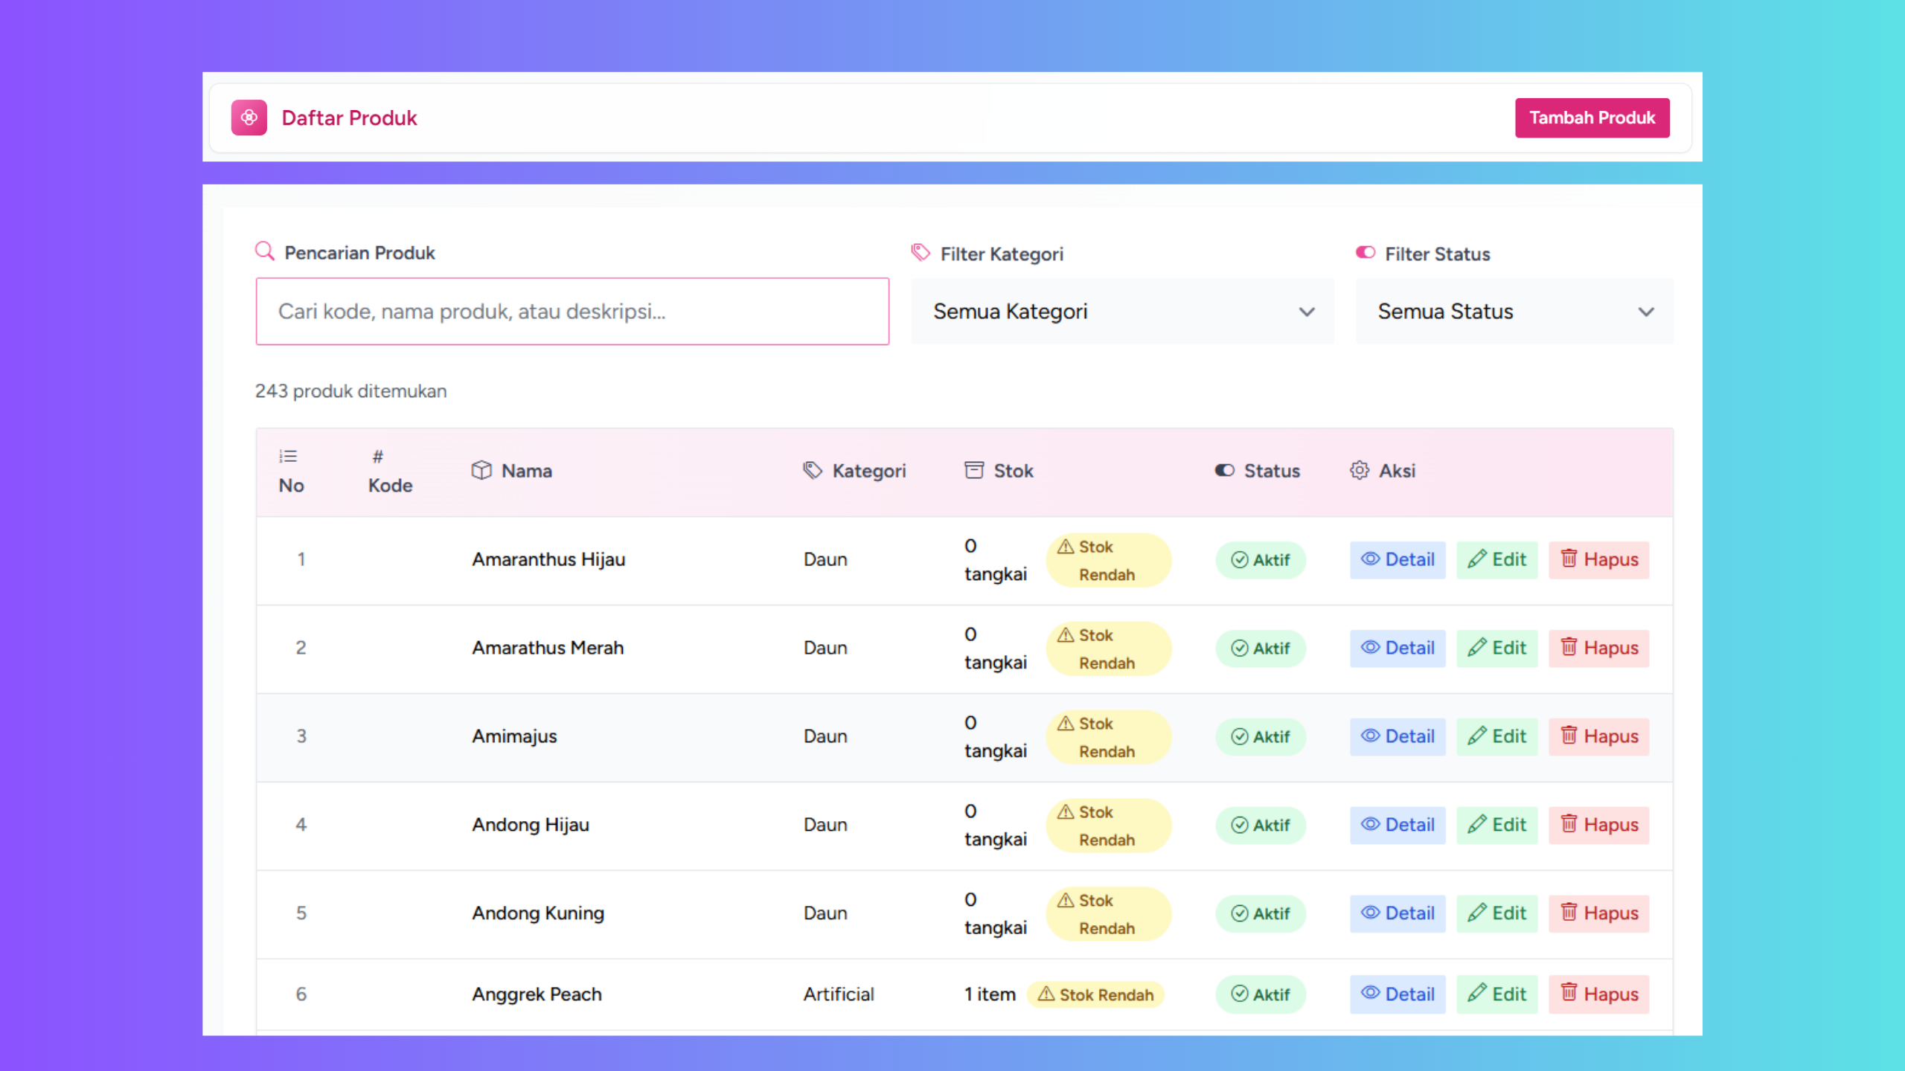Click the hash icon above Kode header

pos(378,457)
